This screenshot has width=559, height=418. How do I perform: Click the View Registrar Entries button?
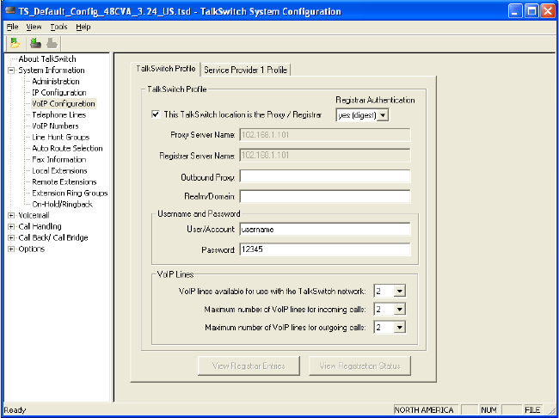[x=249, y=366]
